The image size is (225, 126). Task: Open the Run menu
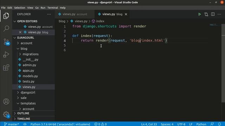tap(43, 8)
